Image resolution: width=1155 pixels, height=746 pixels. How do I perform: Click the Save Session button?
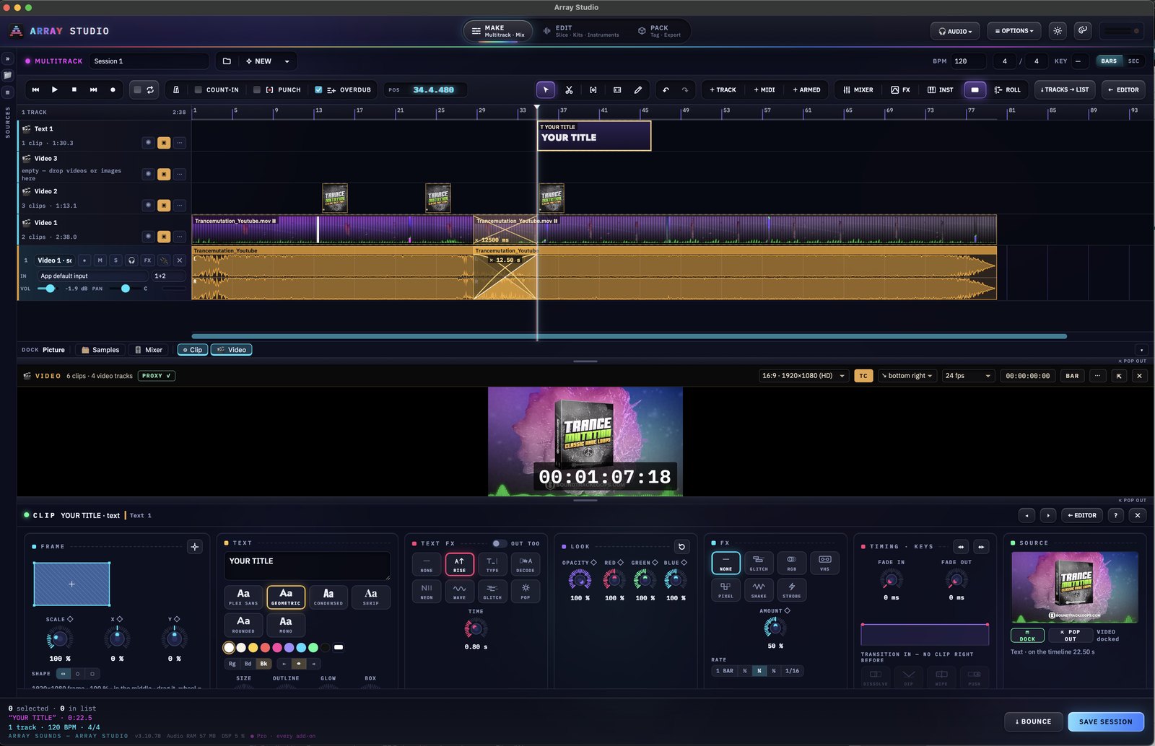tap(1105, 721)
